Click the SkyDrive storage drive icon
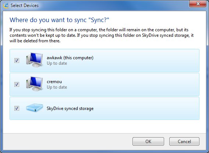This screenshot has width=209, height=153. [35, 108]
